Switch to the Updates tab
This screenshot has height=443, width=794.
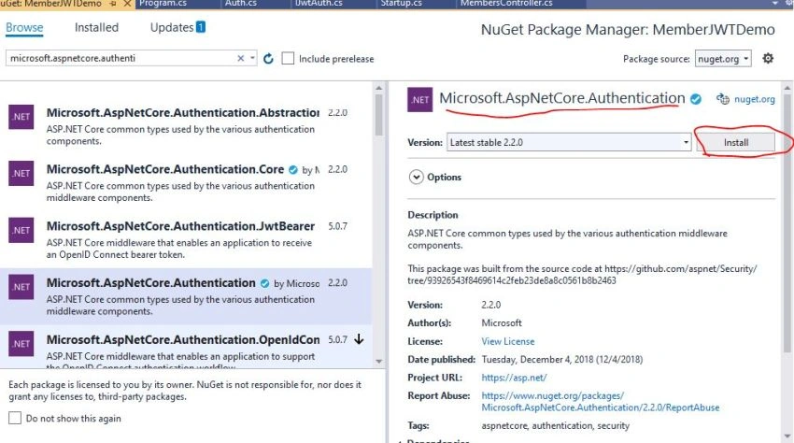(x=172, y=27)
